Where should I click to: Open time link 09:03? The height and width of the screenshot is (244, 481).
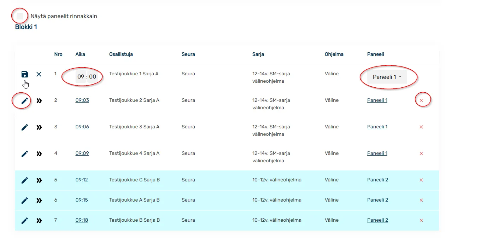[x=82, y=100]
